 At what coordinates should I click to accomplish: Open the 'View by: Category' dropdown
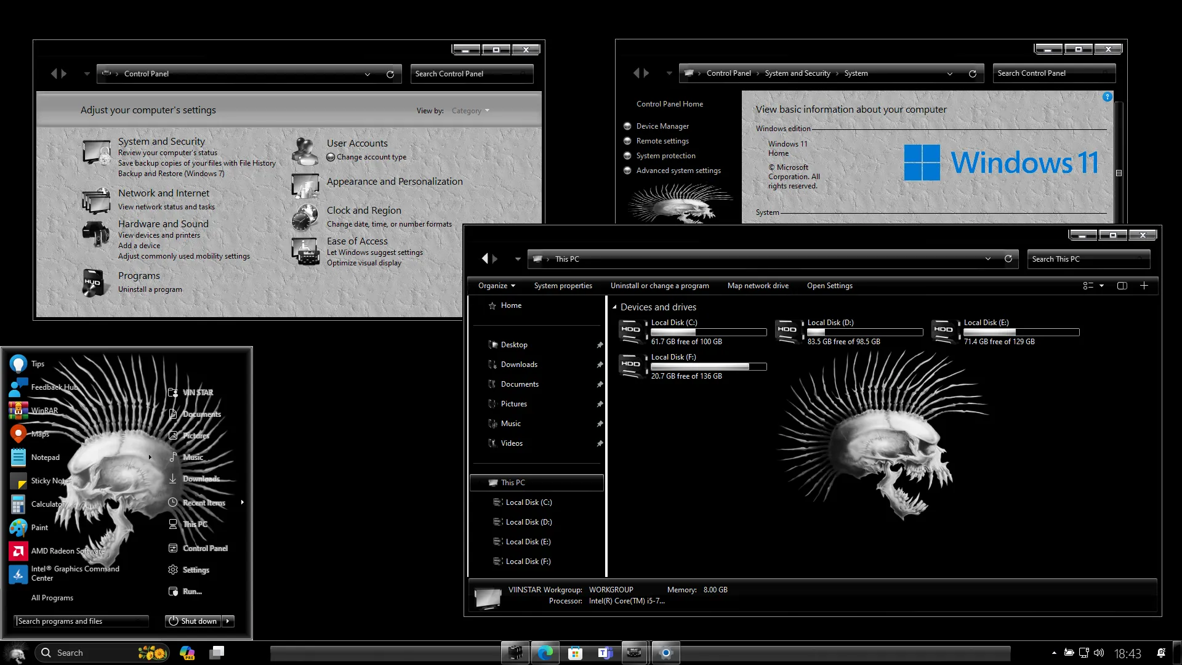click(469, 110)
